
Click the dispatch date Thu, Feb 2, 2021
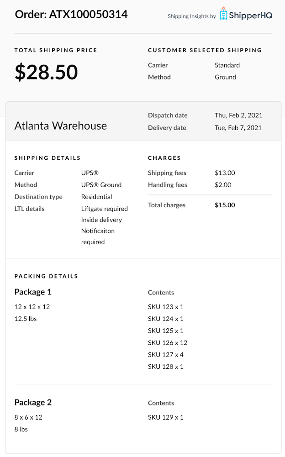point(238,116)
